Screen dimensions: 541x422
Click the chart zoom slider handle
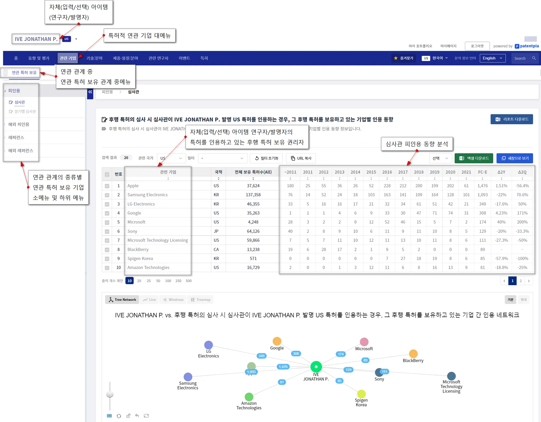(x=110, y=394)
